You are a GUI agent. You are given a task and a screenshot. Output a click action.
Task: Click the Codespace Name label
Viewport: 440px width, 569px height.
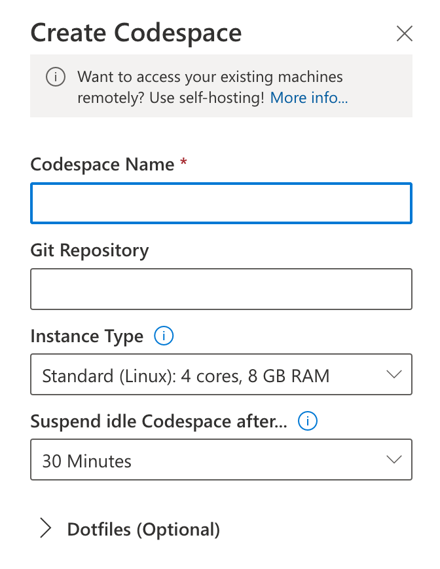point(102,165)
